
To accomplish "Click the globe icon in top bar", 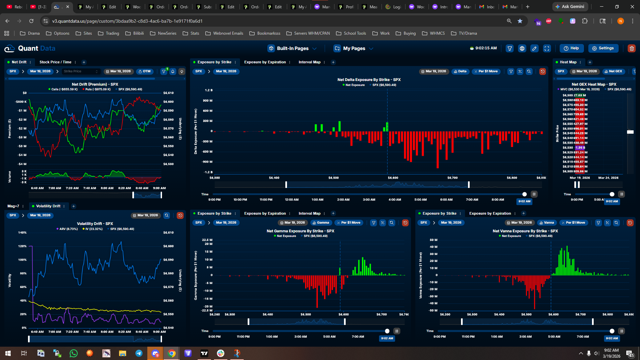I will click(x=522, y=49).
